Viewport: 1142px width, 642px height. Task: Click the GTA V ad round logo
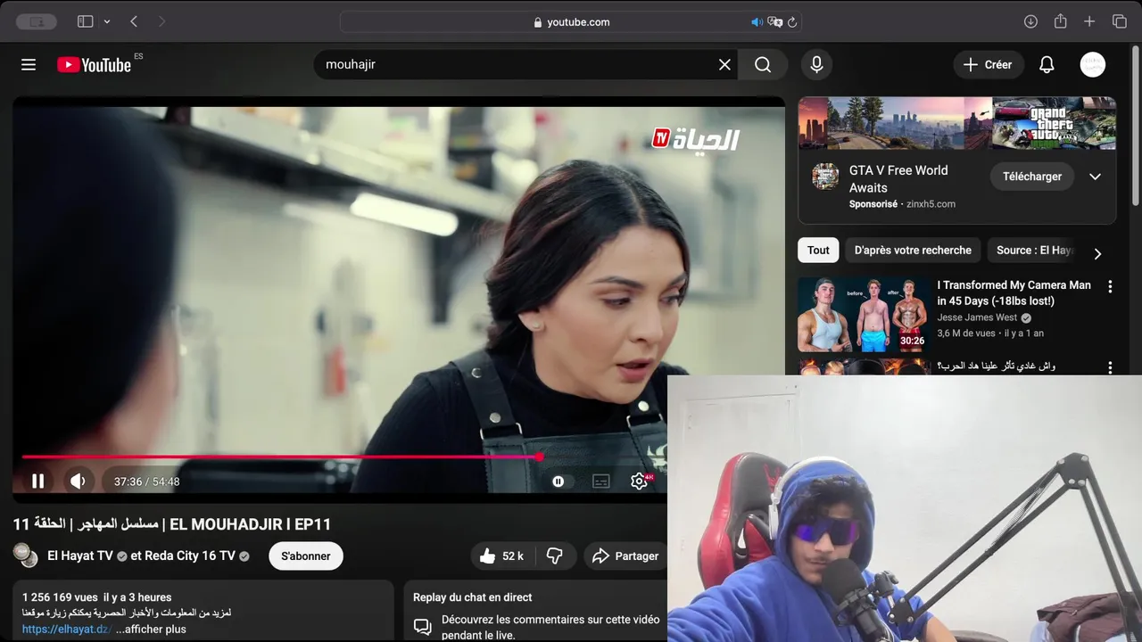[825, 177]
